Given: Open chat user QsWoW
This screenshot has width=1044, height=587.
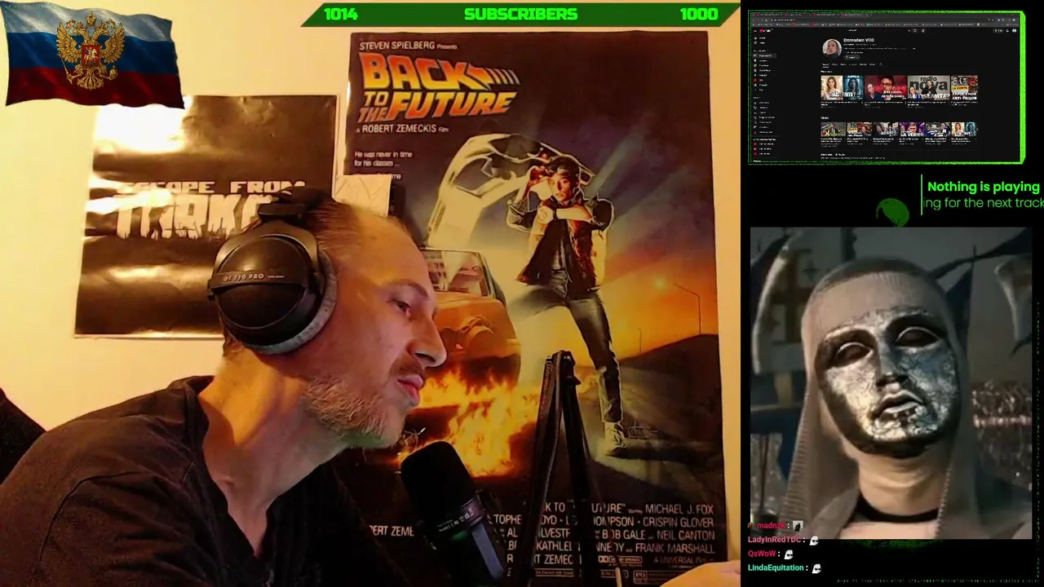Looking at the screenshot, I should tap(763, 554).
